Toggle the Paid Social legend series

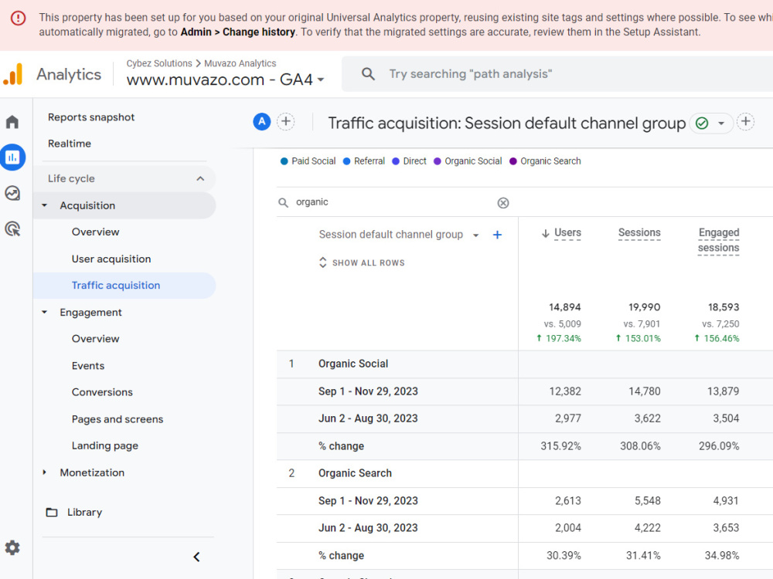tap(308, 161)
